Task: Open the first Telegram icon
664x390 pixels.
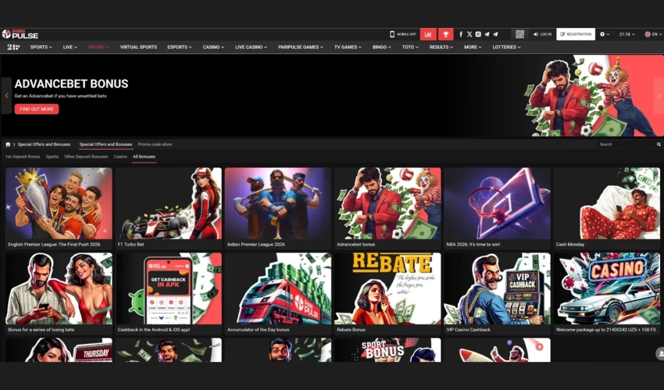Action: [x=487, y=34]
